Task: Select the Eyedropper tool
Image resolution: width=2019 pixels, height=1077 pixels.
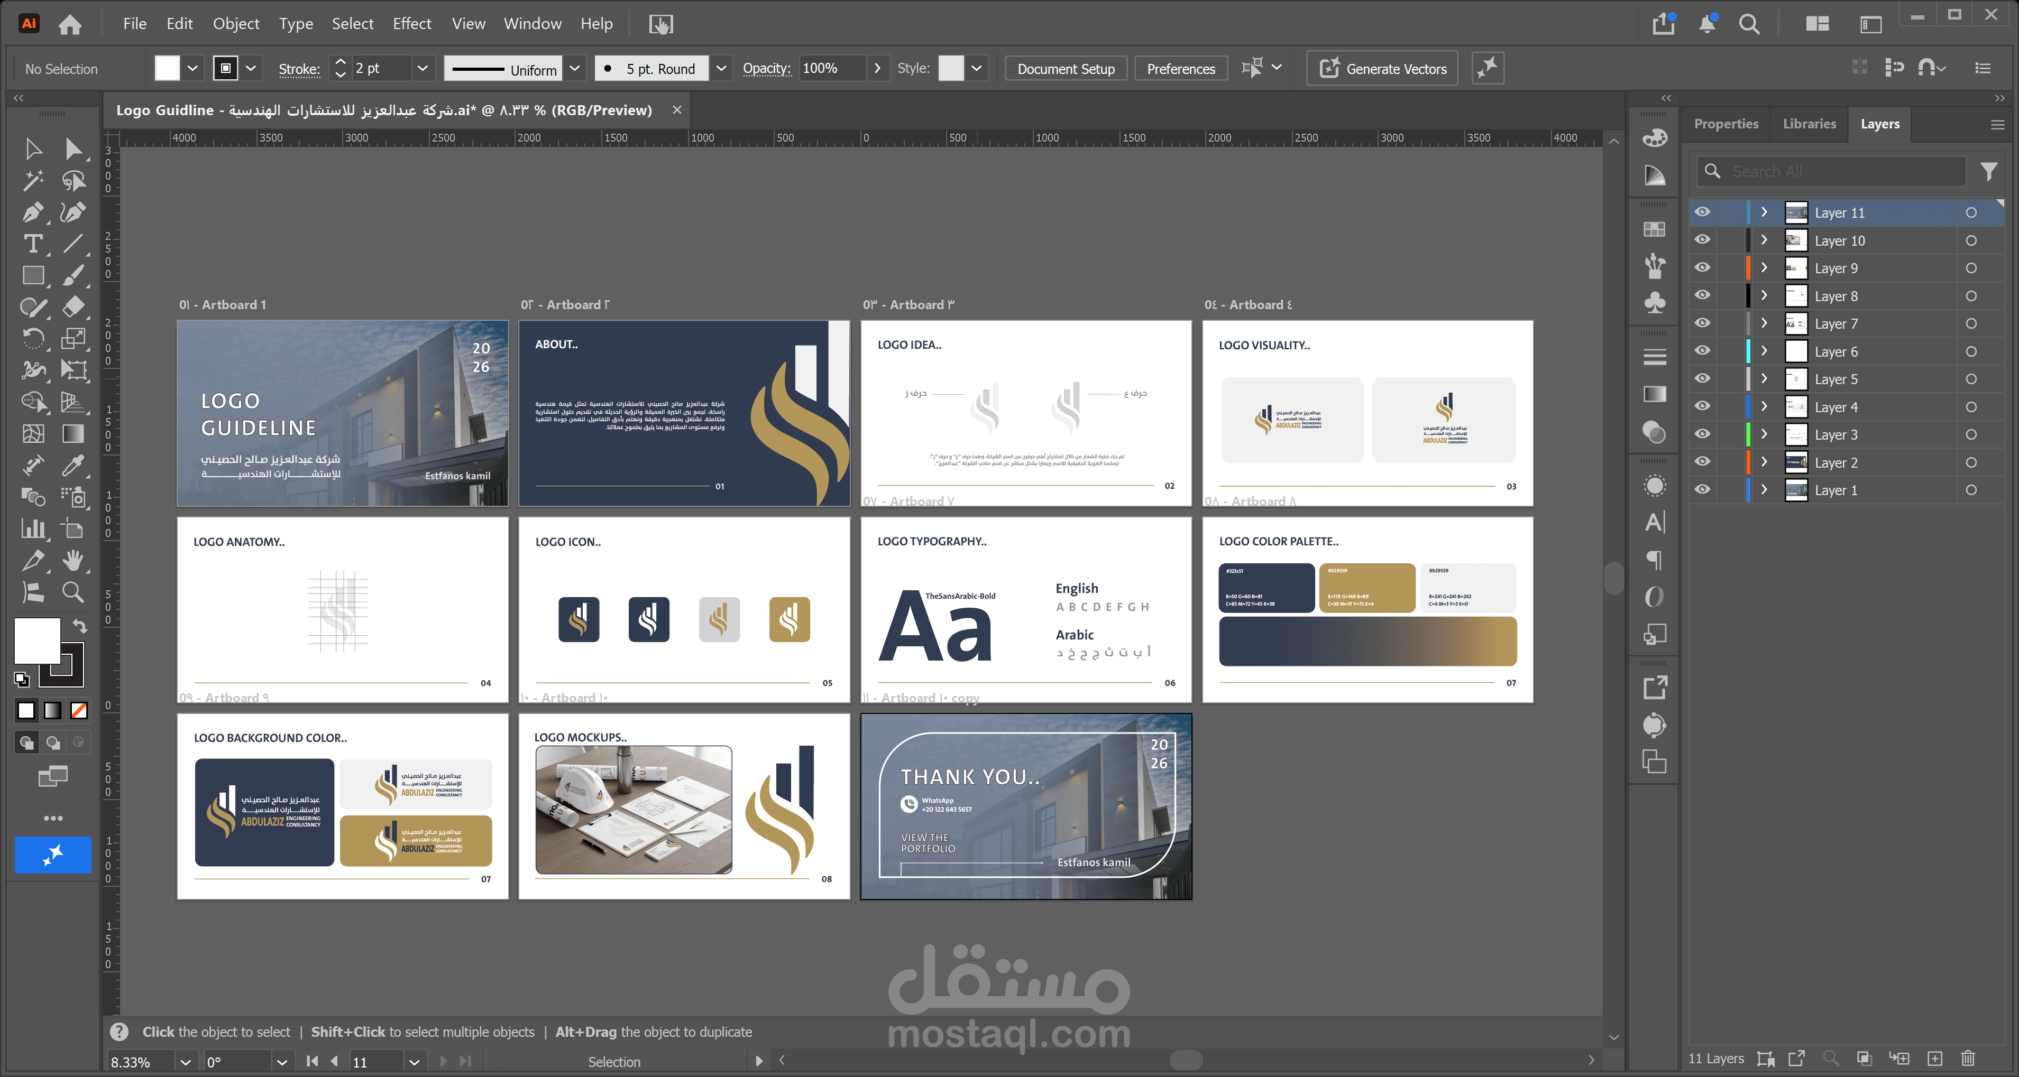Action: click(x=73, y=465)
